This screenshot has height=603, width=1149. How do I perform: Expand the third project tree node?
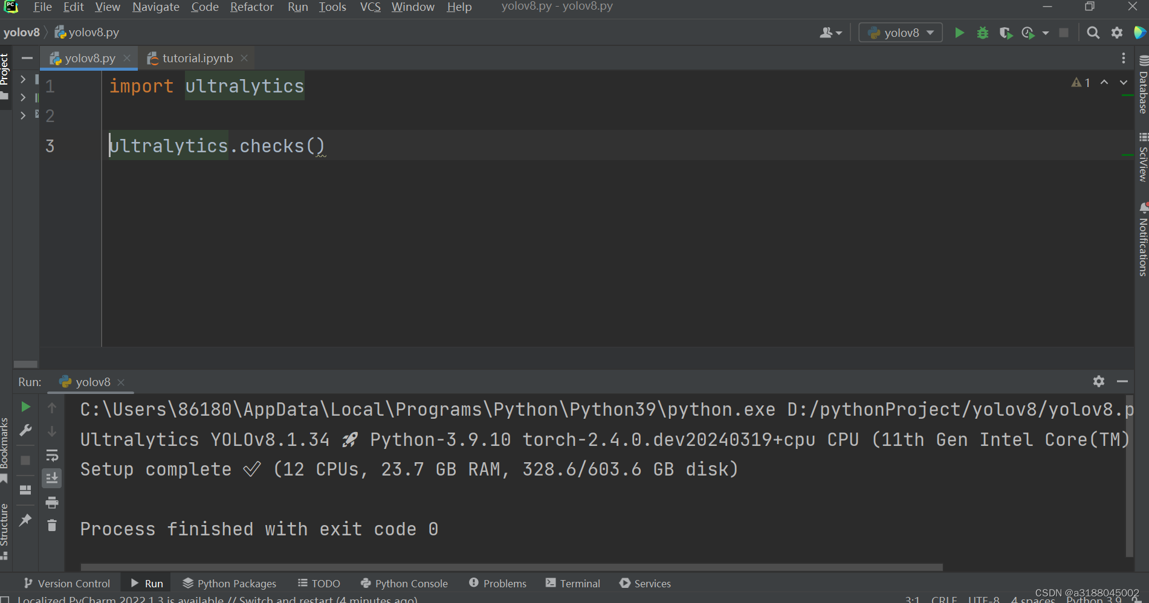23,115
